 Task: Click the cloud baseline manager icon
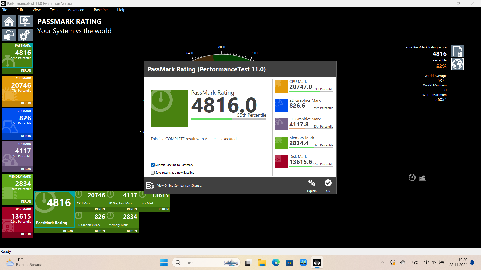tap(9, 35)
